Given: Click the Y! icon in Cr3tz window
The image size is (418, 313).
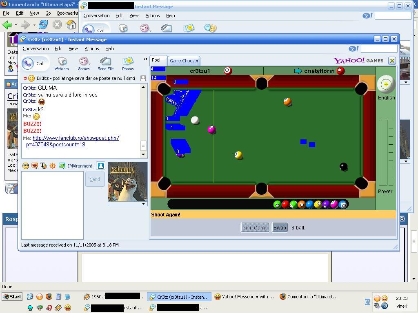Looking at the screenshot, I should tap(354, 49).
